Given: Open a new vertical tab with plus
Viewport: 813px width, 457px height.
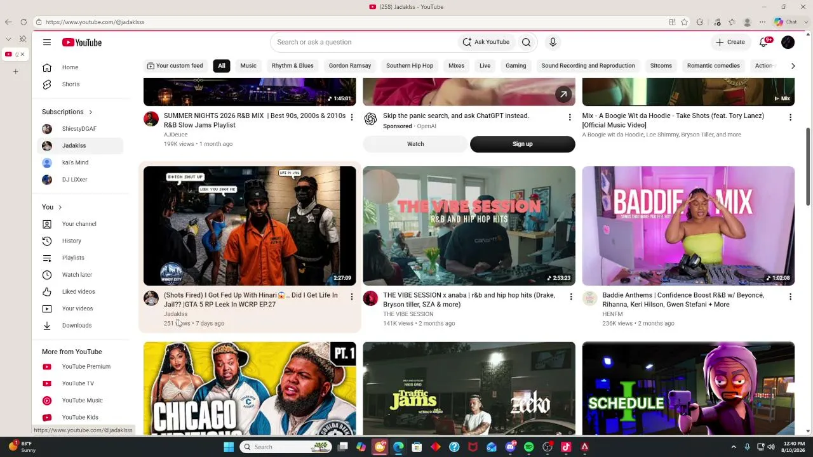Looking at the screenshot, I should (x=16, y=72).
